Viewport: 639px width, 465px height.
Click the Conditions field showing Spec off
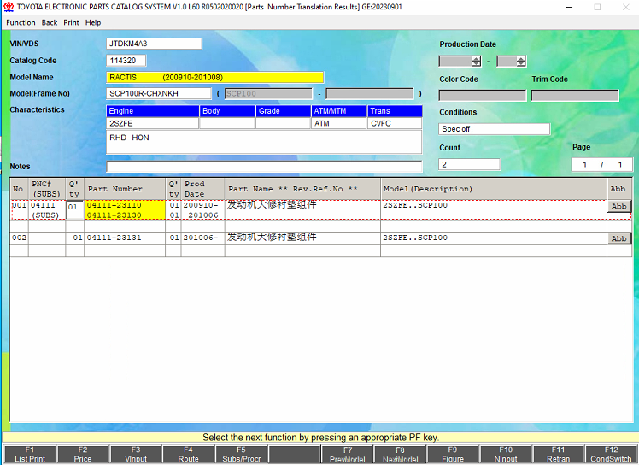tap(494, 129)
